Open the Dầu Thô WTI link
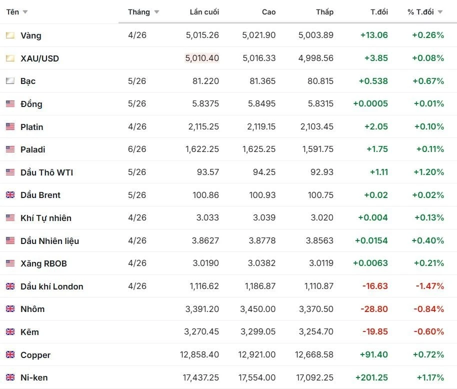The height and width of the screenshot is (389, 457). pyautogui.click(x=47, y=172)
